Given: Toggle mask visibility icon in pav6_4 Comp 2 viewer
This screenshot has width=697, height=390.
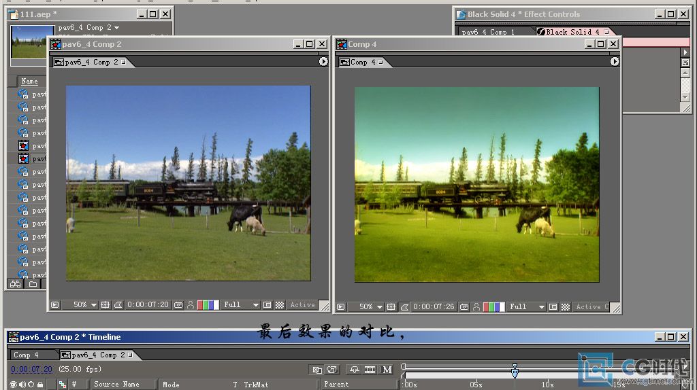Looking at the screenshot, I should (118, 305).
